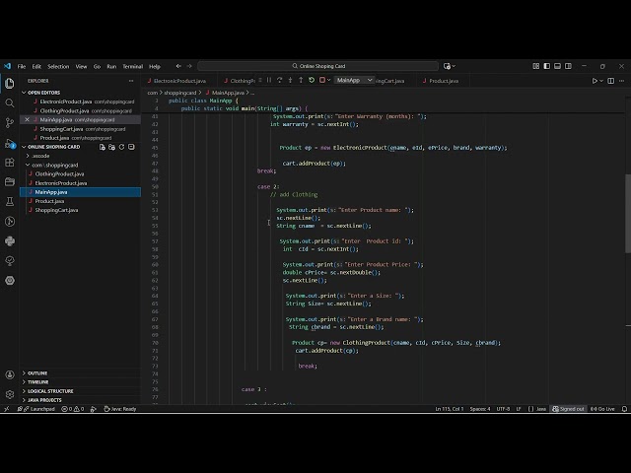Viewport: 631px width, 473px height.
Task: Expand the Java Projects panel
Action: pyautogui.click(x=44, y=400)
